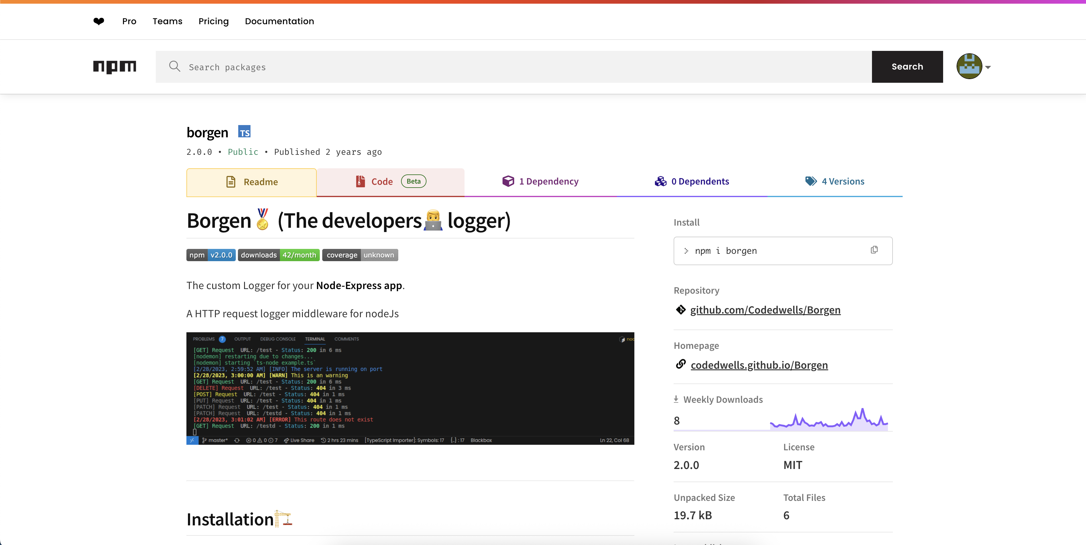This screenshot has height=545, width=1086.
Task: Open codedwells.github.io/Borgen homepage link
Action: pos(759,365)
